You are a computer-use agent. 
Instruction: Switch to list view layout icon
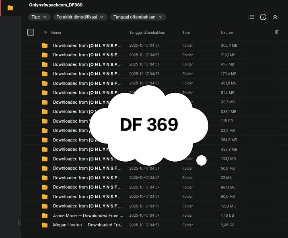(251, 17)
